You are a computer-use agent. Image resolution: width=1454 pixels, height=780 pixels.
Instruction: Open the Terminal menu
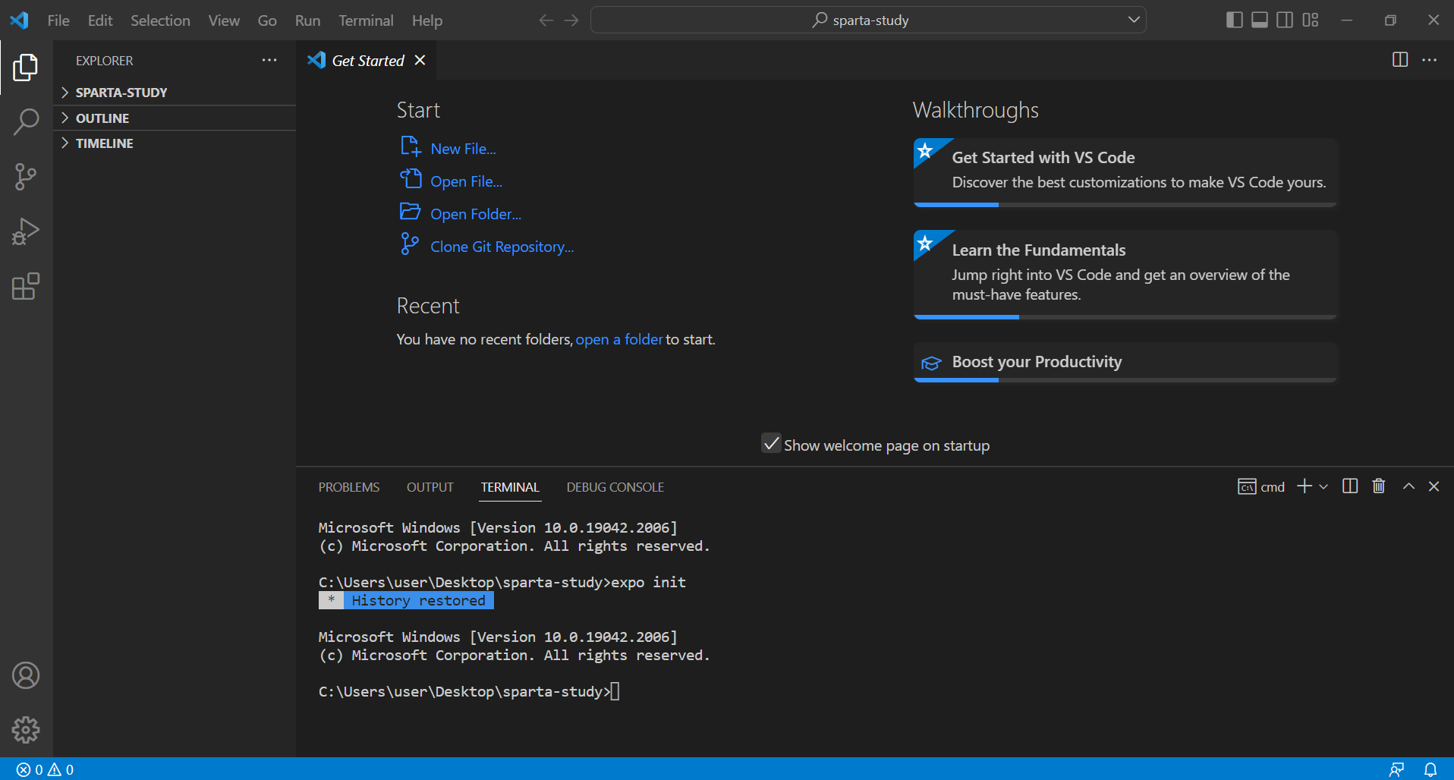(x=366, y=20)
